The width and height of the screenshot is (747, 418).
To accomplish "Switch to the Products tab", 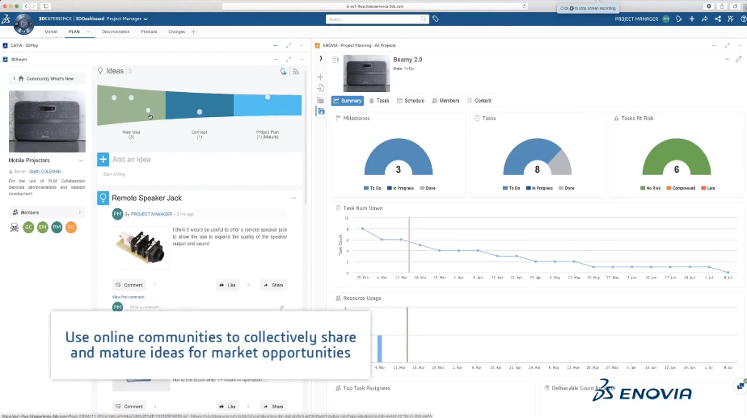I will pos(149,31).
